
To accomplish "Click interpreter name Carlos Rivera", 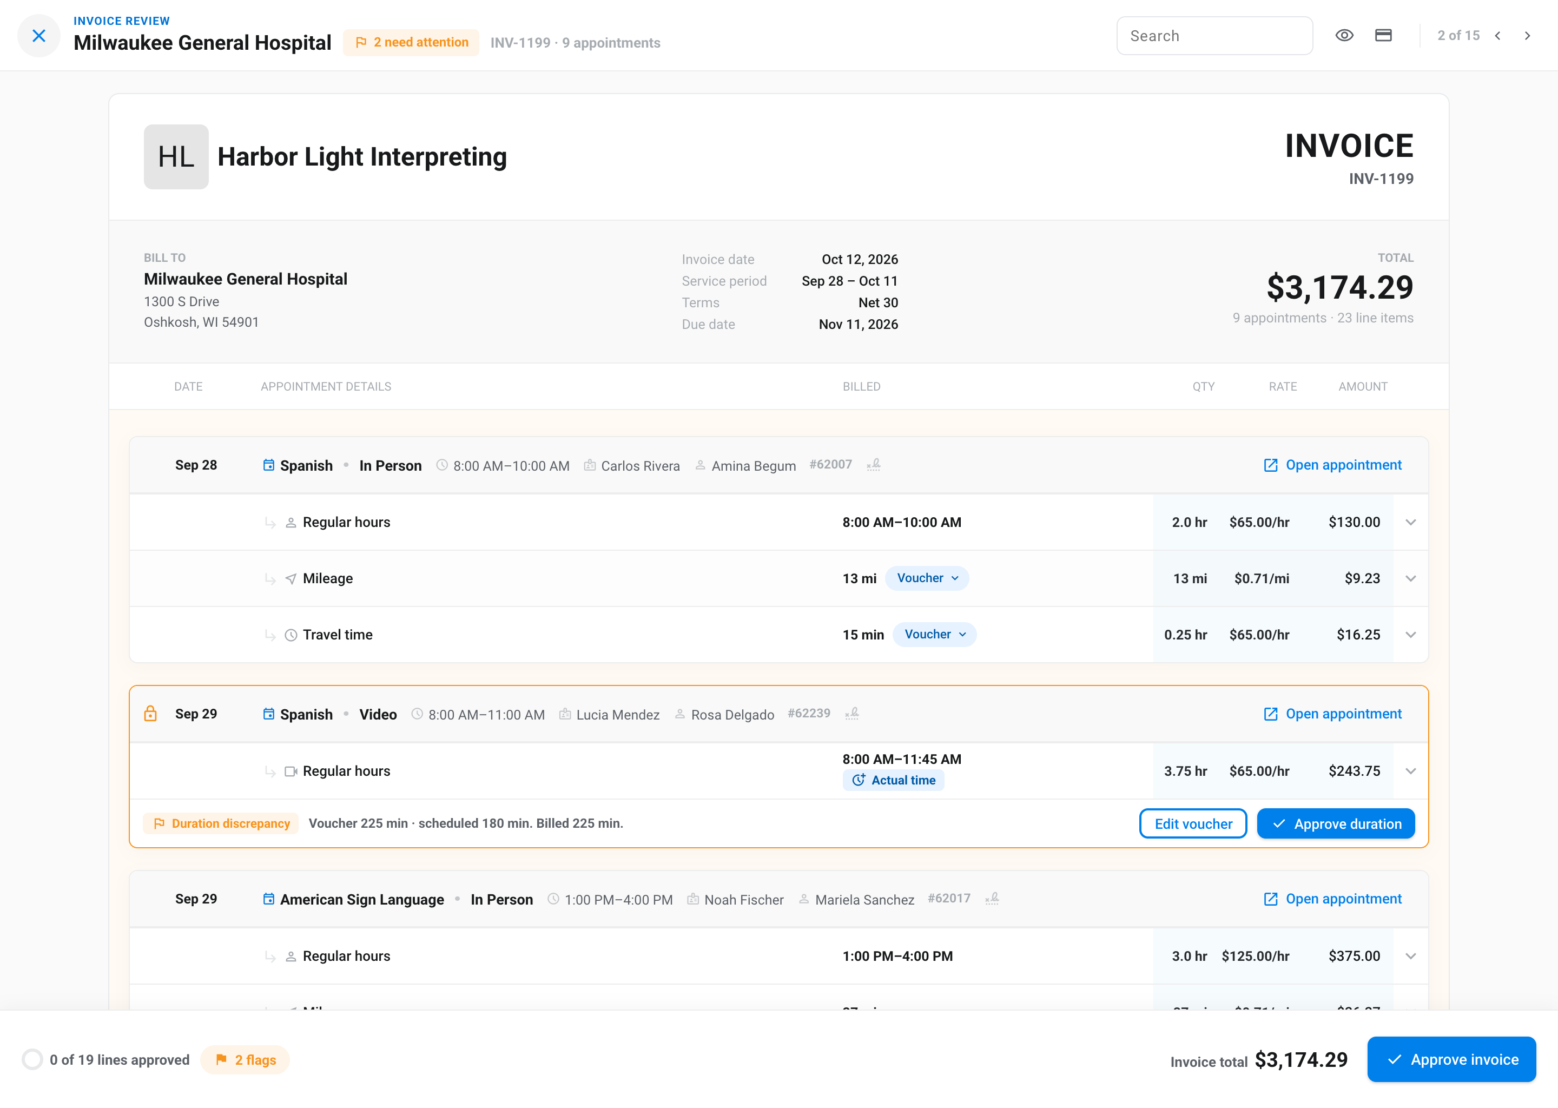I will pyautogui.click(x=641, y=466).
